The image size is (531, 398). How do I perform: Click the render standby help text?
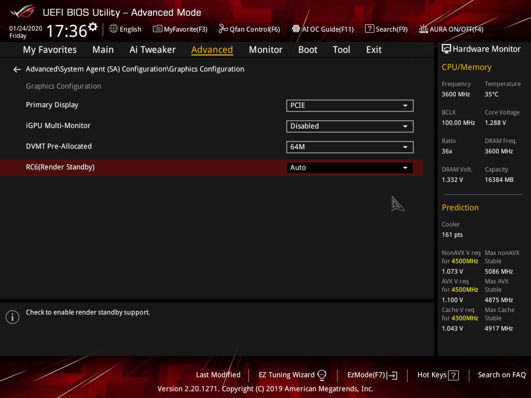click(x=88, y=312)
